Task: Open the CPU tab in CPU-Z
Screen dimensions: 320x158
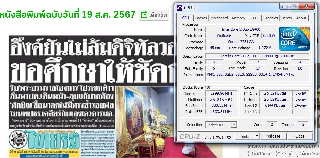Action: (x=185, y=18)
